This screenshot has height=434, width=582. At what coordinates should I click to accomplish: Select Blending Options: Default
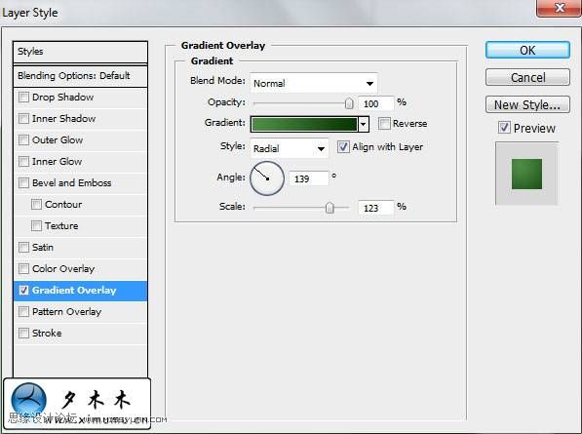pyautogui.click(x=80, y=76)
